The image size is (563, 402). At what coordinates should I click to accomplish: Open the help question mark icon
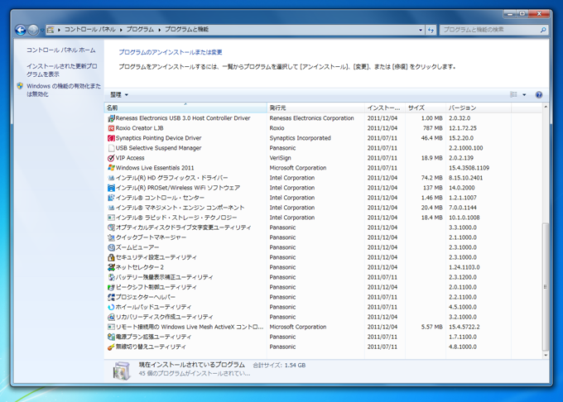[539, 94]
